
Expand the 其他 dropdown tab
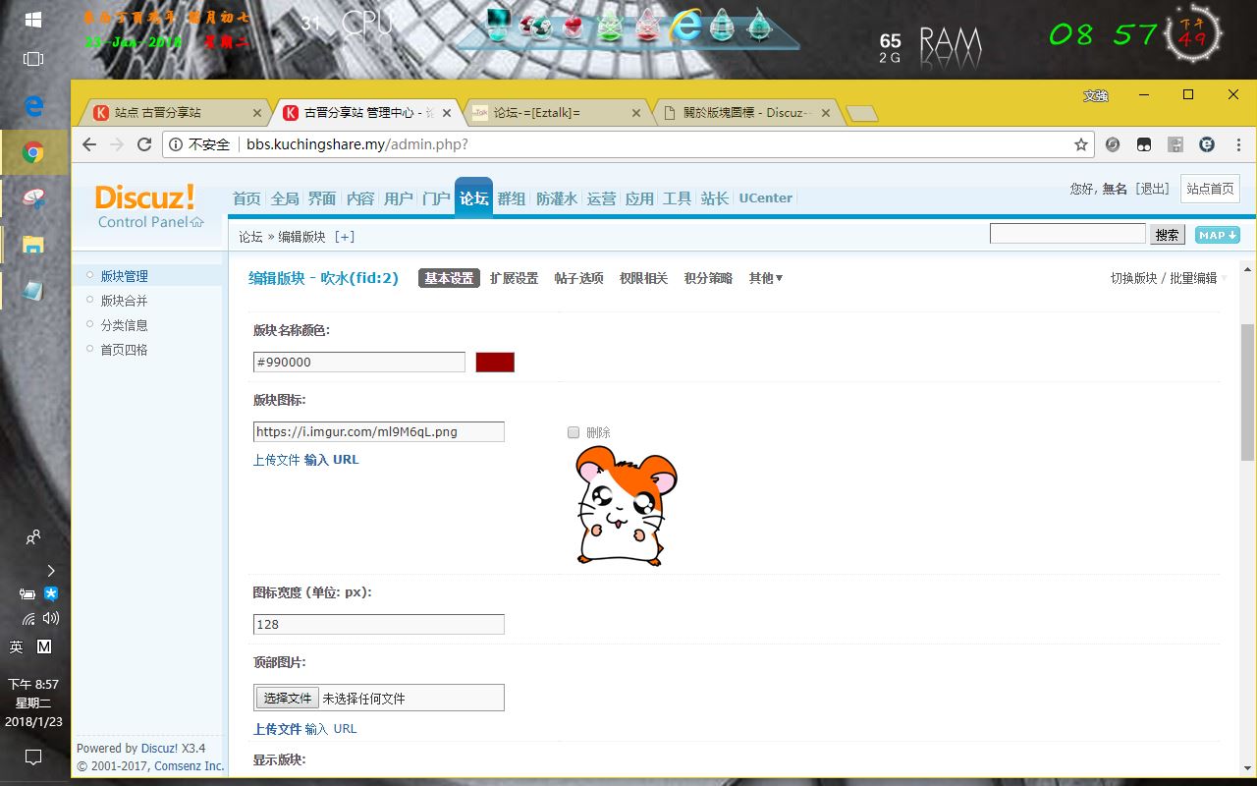[x=766, y=278]
